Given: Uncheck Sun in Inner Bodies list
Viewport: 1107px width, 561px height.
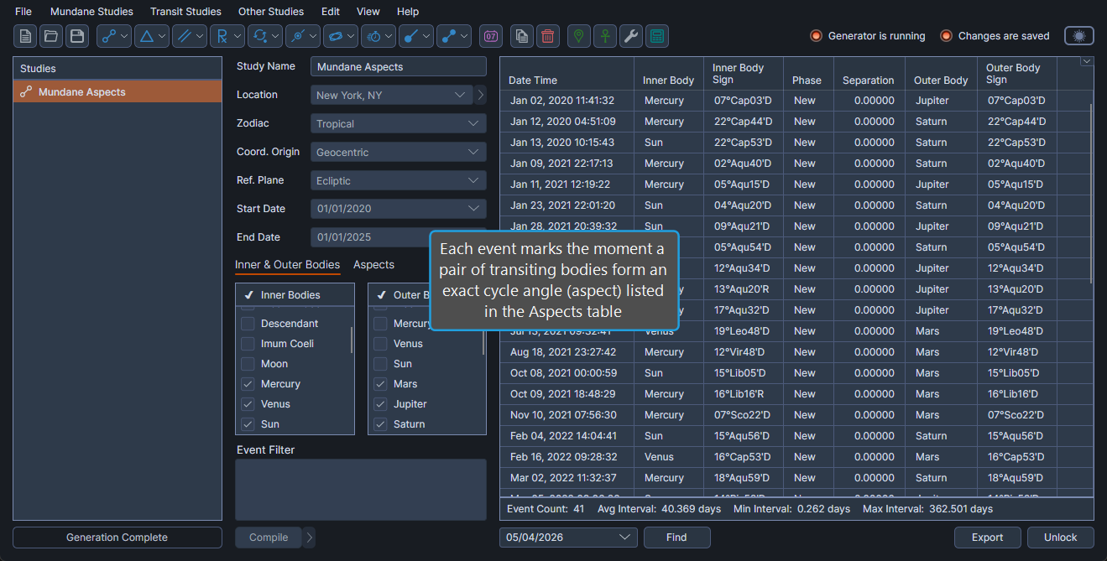Looking at the screenshot, I should click(248, 424).
